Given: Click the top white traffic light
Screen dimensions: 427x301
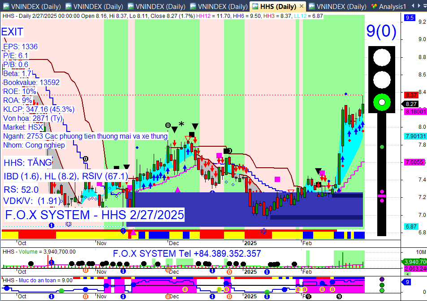Looking at the screenshot, I should click(x=382, y=57).
